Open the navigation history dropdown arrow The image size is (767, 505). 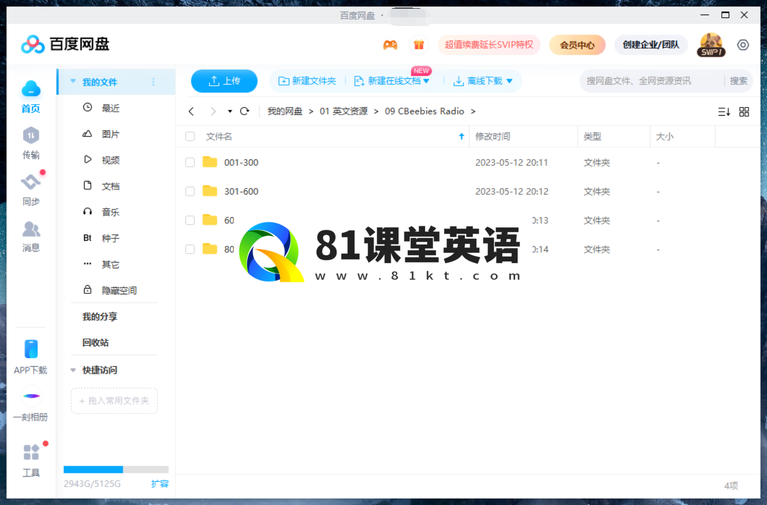click(x=230, y=111)
